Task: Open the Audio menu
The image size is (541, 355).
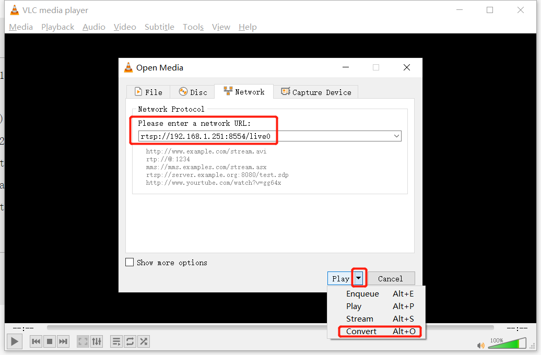Action: tap(94, 27)
